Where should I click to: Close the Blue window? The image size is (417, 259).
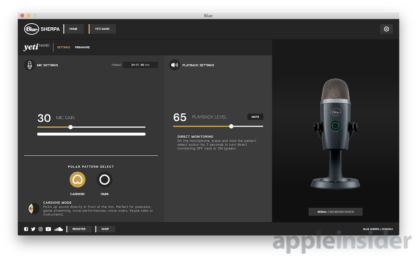click(x=22, y=16)
